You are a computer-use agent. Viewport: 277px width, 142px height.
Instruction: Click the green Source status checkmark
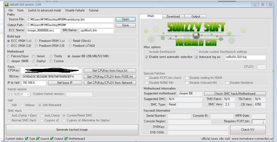[x=38, y=139]
